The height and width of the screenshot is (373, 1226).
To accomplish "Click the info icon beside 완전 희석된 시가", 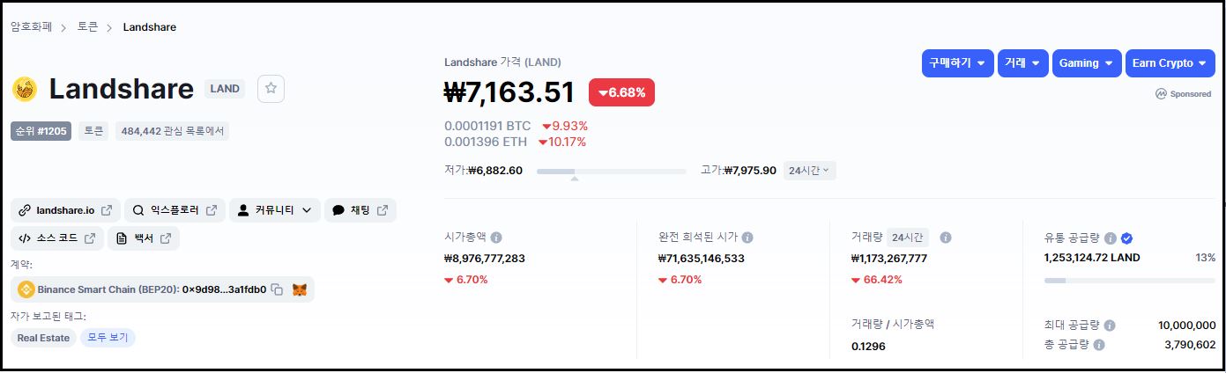I will (x=747, y=238).
